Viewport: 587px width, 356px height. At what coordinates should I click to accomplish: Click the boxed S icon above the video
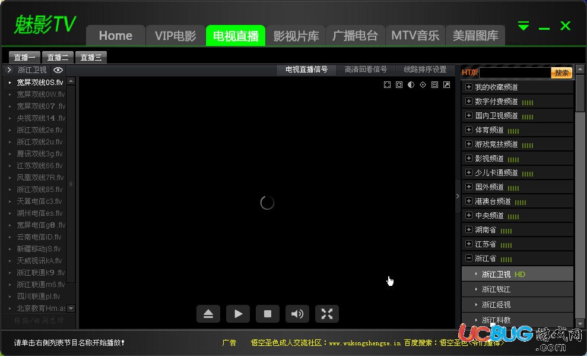pyautogui.click(x=434, y=84)
